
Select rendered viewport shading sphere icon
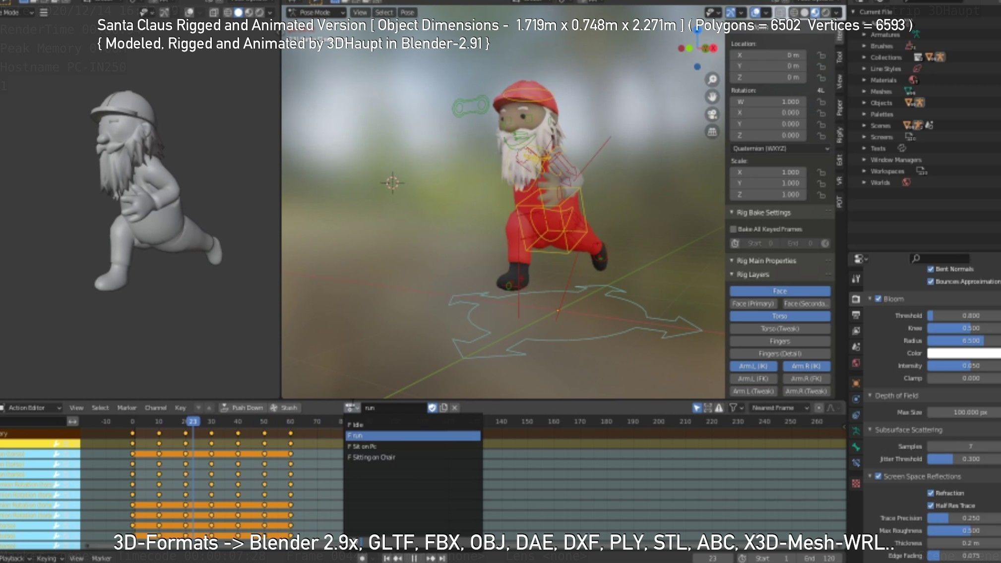click(826, 12)
